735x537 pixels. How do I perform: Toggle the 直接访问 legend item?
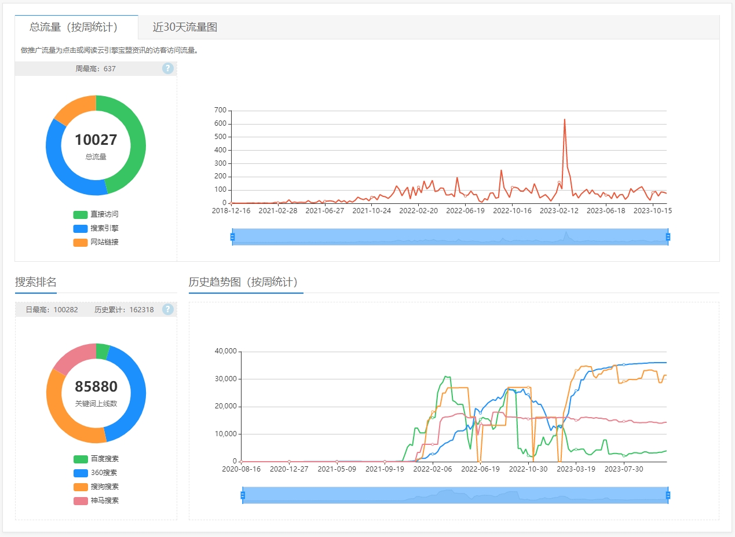pos(96,214)
